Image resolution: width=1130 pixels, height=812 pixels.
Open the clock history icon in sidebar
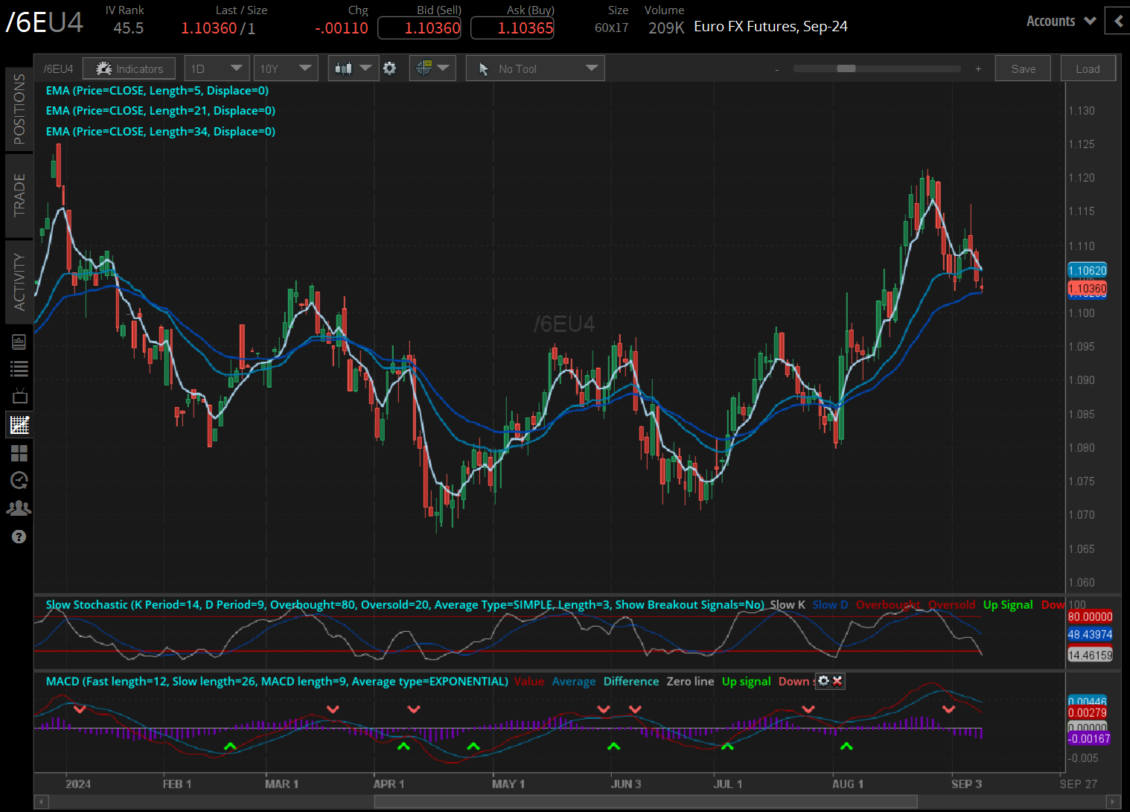click(x=19, y=481)
